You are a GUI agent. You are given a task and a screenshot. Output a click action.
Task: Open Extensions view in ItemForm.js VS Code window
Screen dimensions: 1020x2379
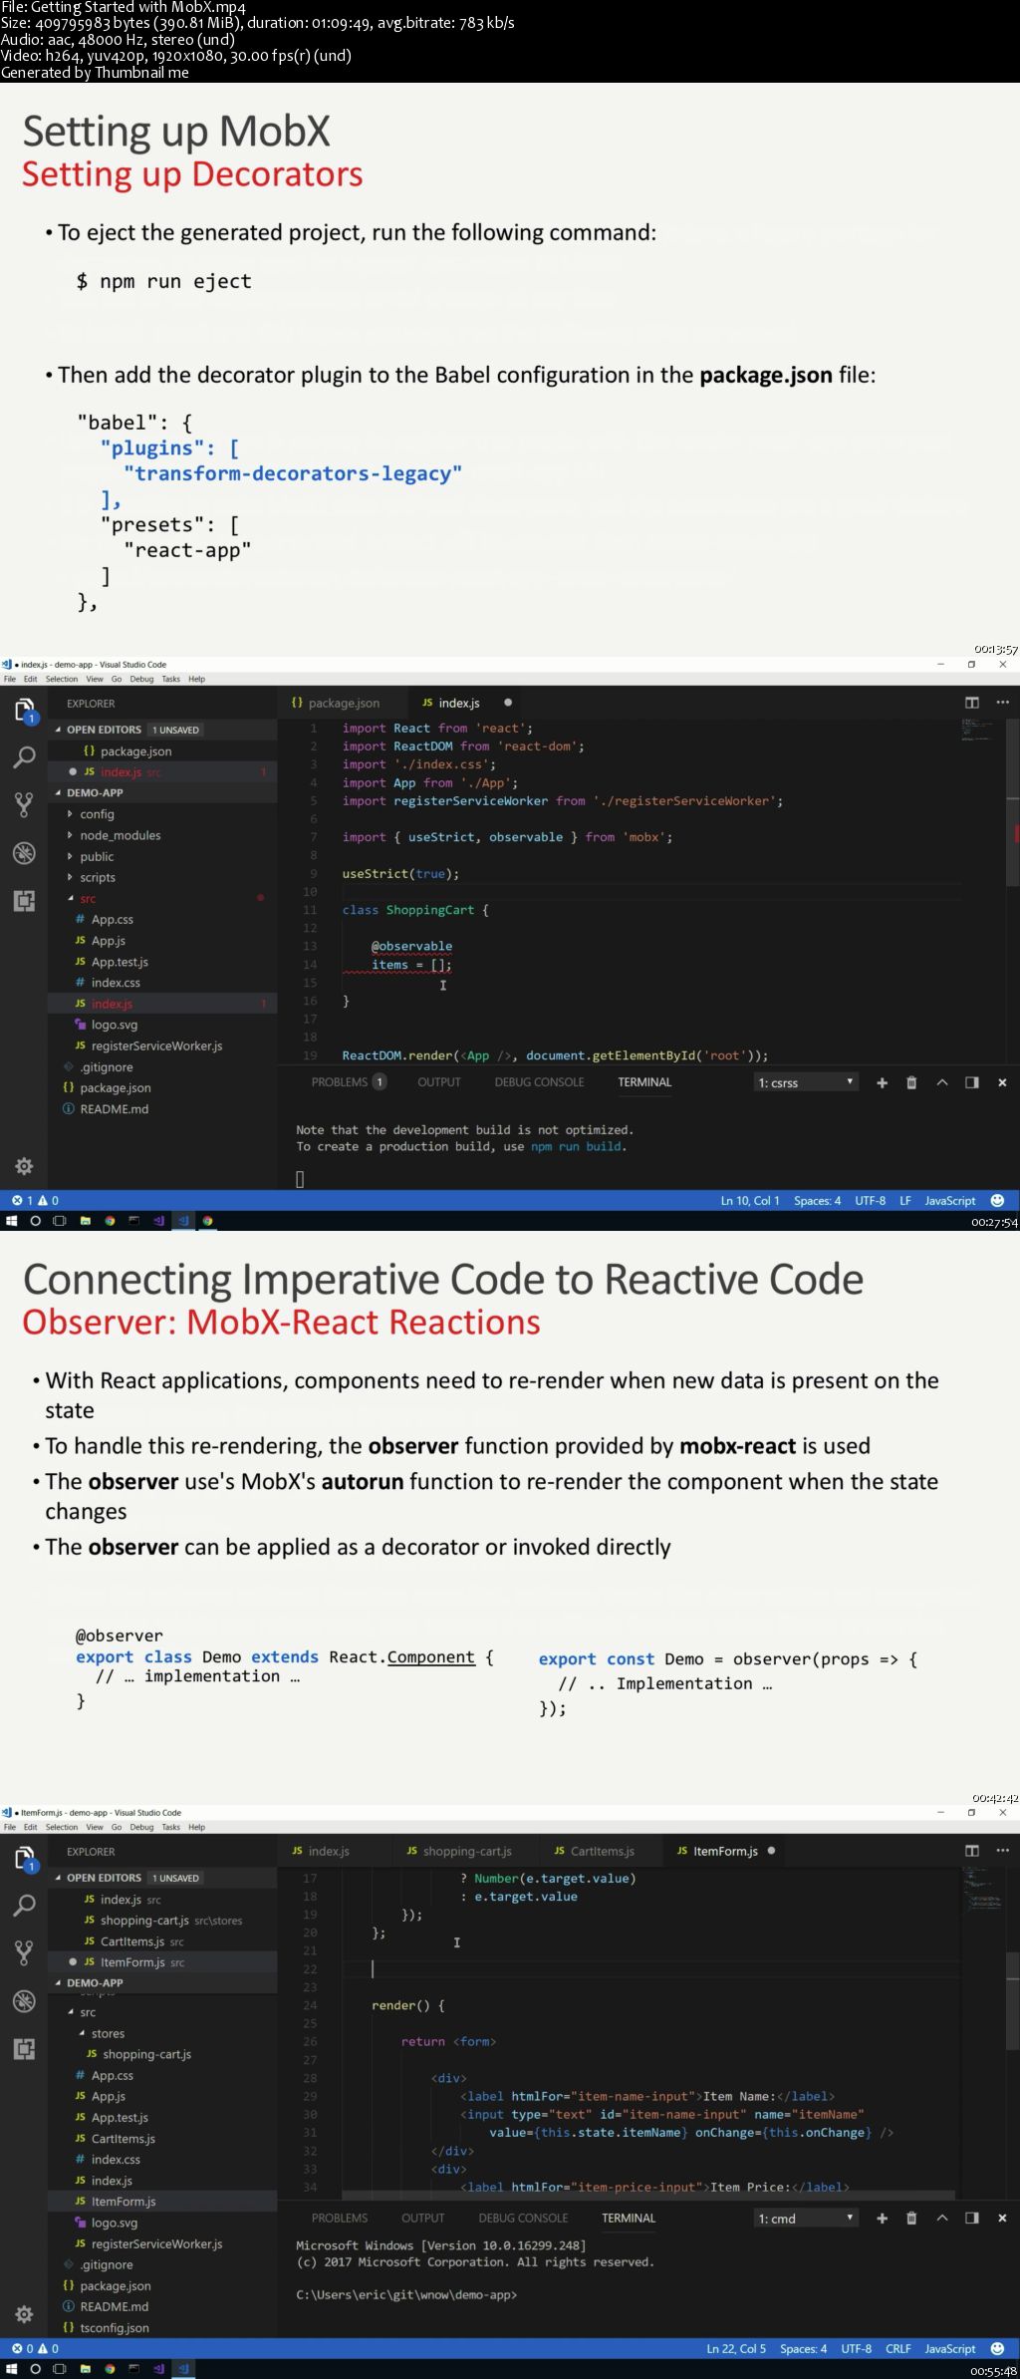(24, 2049)
